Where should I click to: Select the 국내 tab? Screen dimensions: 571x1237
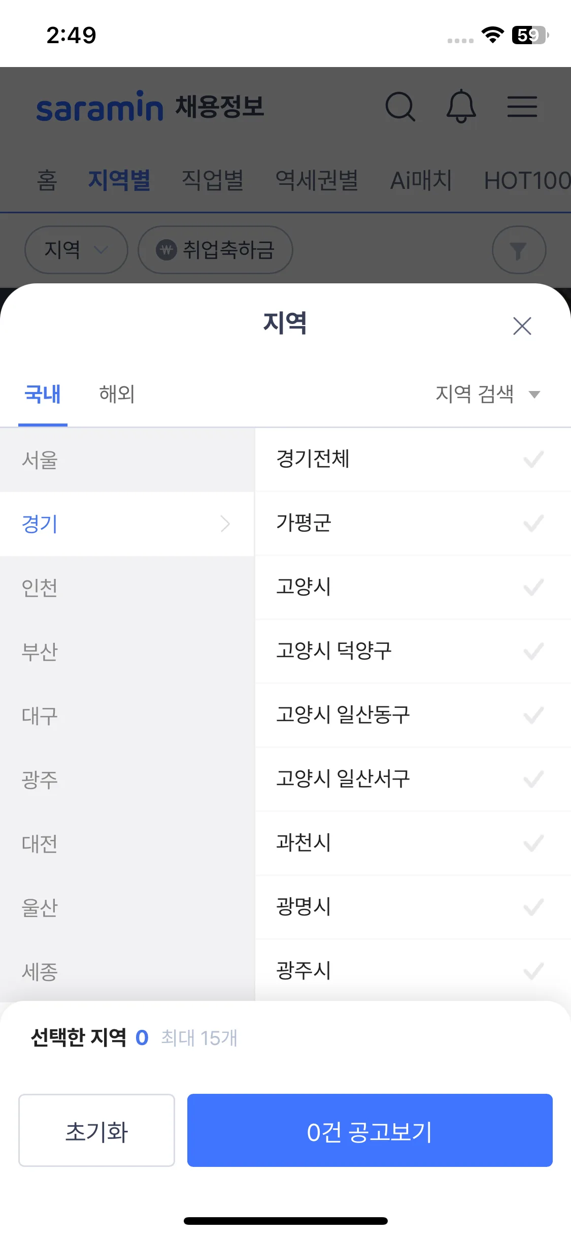tap(43, 394)
